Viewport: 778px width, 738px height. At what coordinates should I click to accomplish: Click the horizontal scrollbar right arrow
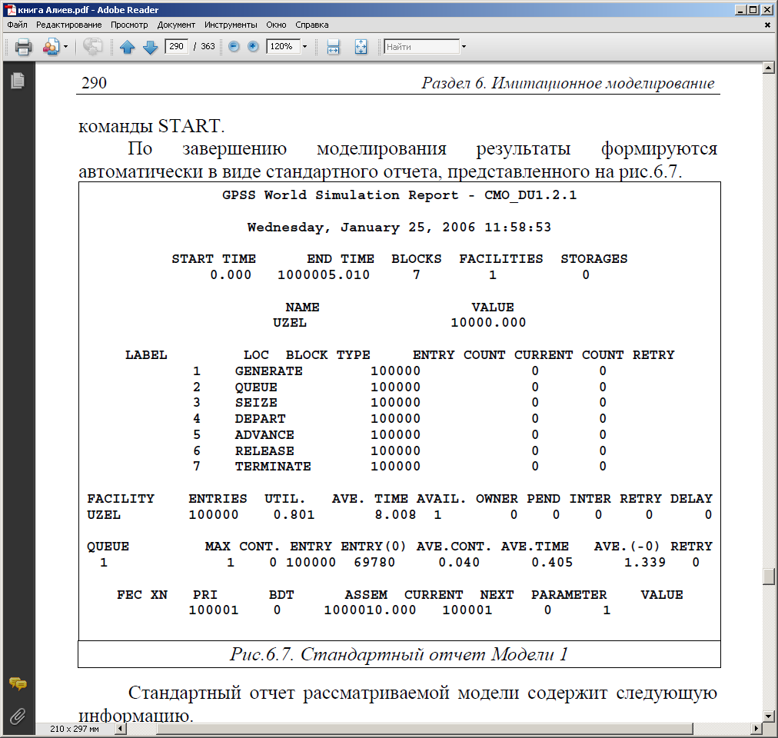(756, 729)
